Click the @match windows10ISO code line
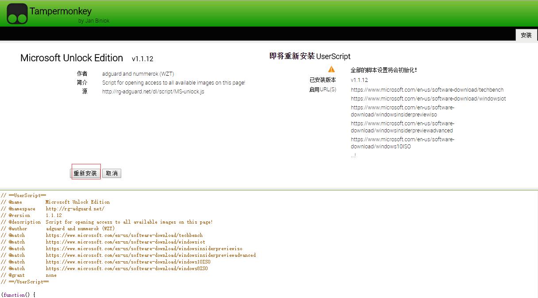This screenshot has height=298, width=538. click(106, 262)
